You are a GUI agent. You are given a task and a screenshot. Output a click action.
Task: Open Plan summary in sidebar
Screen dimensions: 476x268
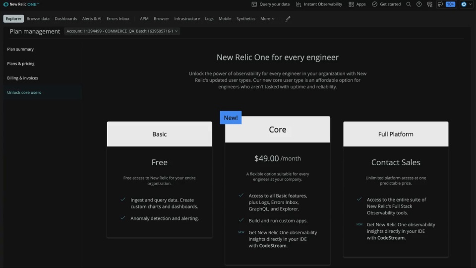20,49
